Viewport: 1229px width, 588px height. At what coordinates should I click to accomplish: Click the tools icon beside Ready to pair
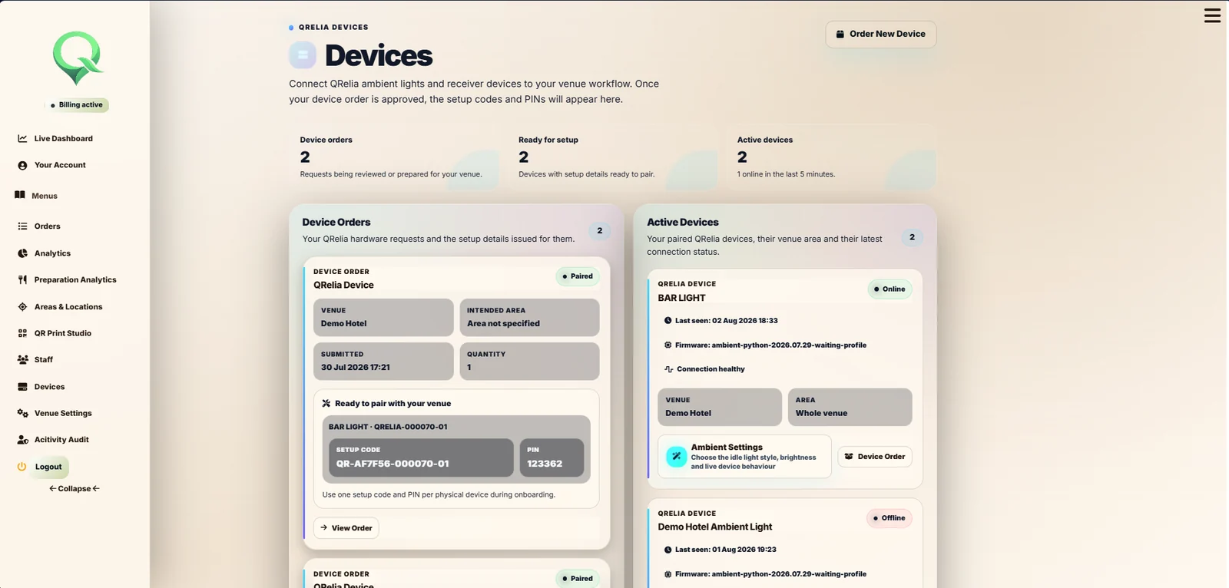click(x=326, y=404)
